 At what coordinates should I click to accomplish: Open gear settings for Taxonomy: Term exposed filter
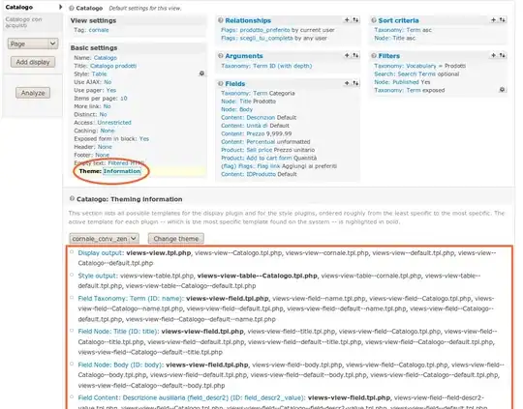[502, 90]
